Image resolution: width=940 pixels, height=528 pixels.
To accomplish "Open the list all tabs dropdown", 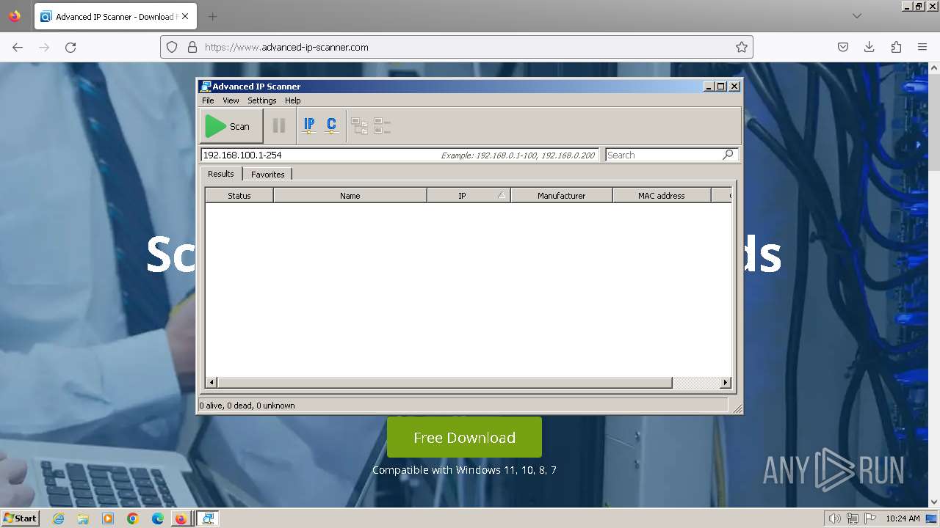I will coord(857,16).
